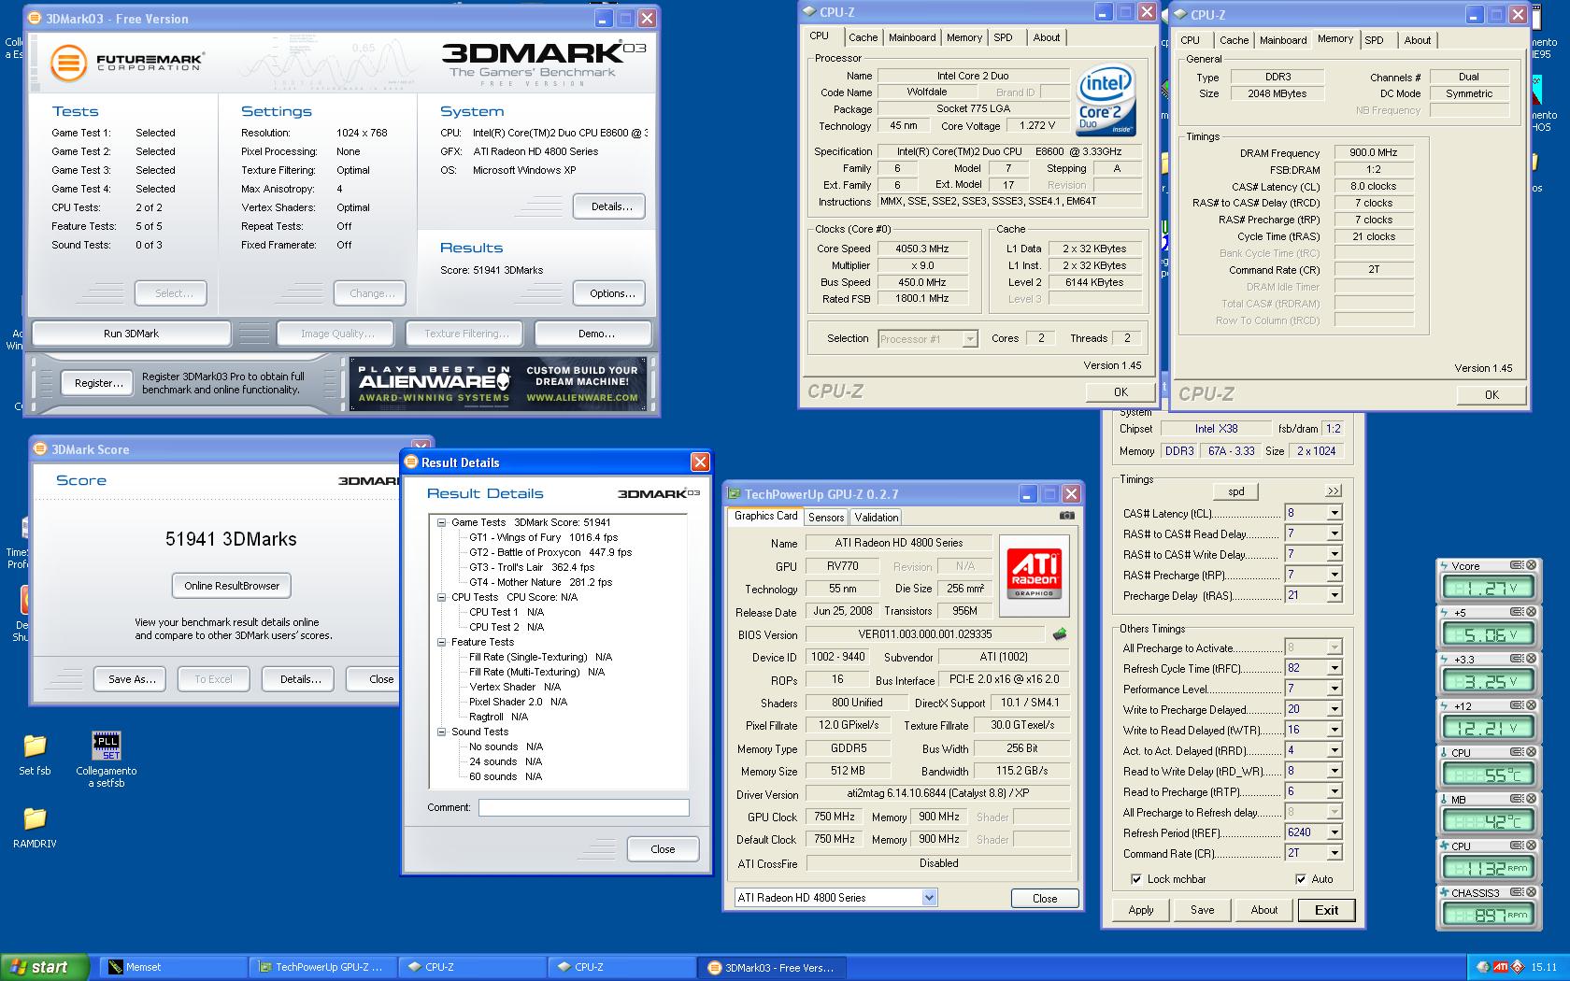Screen dimensions: 1570x981
Task: Click the Options button in 3DMark03
Action: 612,293
